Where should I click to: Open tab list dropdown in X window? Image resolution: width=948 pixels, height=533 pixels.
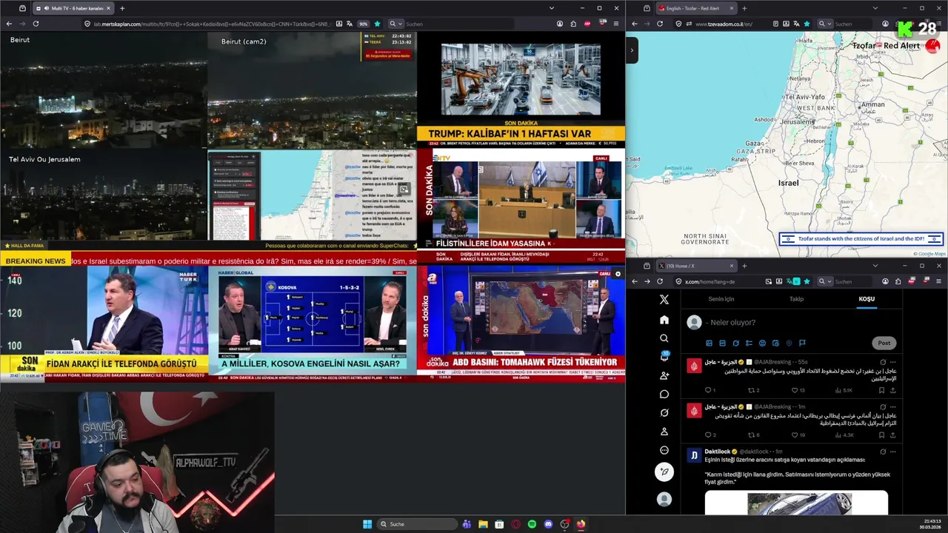pyautogui.click(x=875, y=266)
